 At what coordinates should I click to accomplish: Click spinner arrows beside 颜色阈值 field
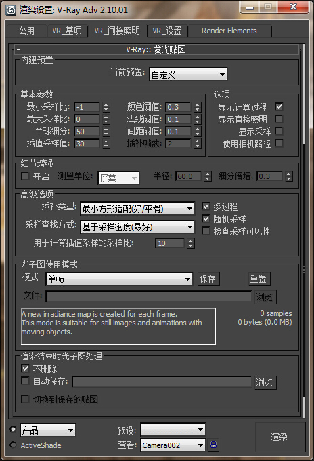tap(198, 107)
